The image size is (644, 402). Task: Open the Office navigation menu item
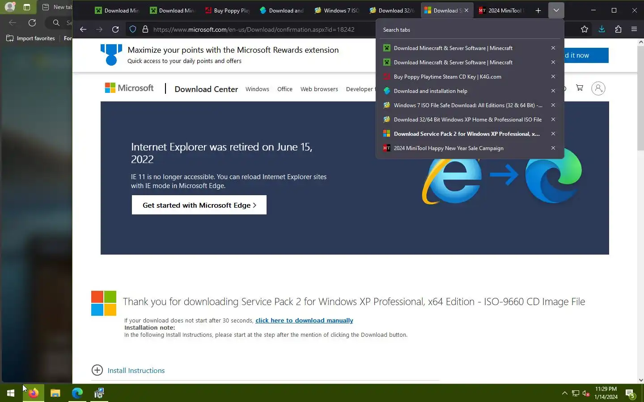pos(285,89)
